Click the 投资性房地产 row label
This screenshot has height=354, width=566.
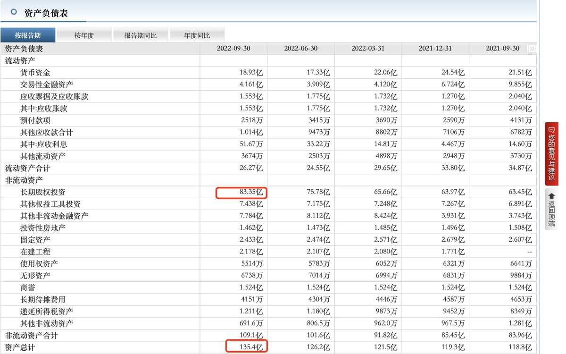click(x=43, y=228)
